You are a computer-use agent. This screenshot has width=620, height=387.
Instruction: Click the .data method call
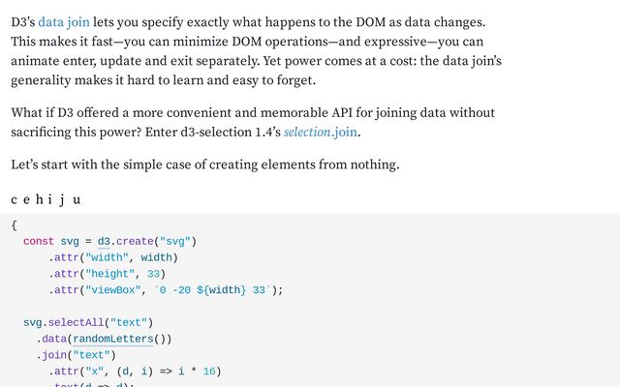[53, 339]
